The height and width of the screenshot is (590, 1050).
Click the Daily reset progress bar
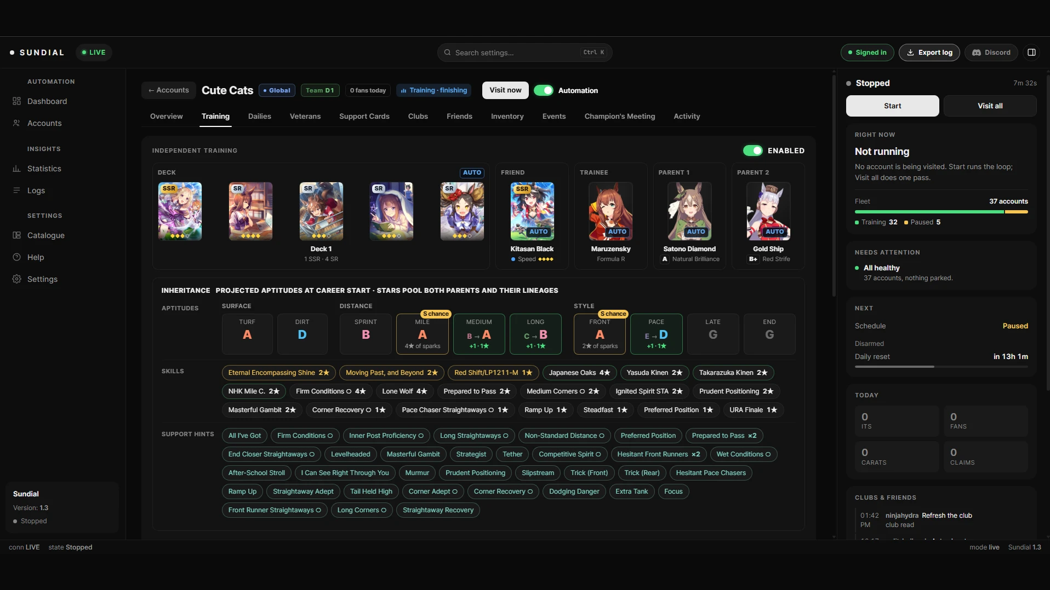[941, 367]
